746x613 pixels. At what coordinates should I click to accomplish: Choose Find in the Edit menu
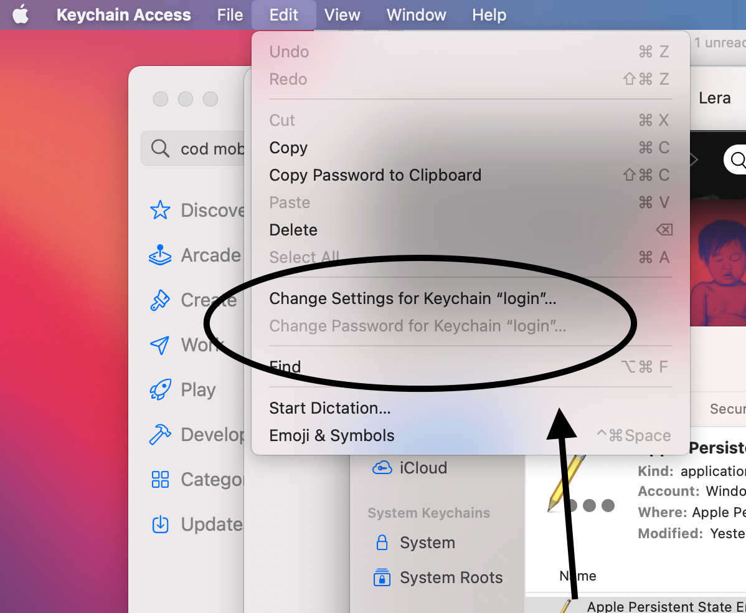coord(470,366)
